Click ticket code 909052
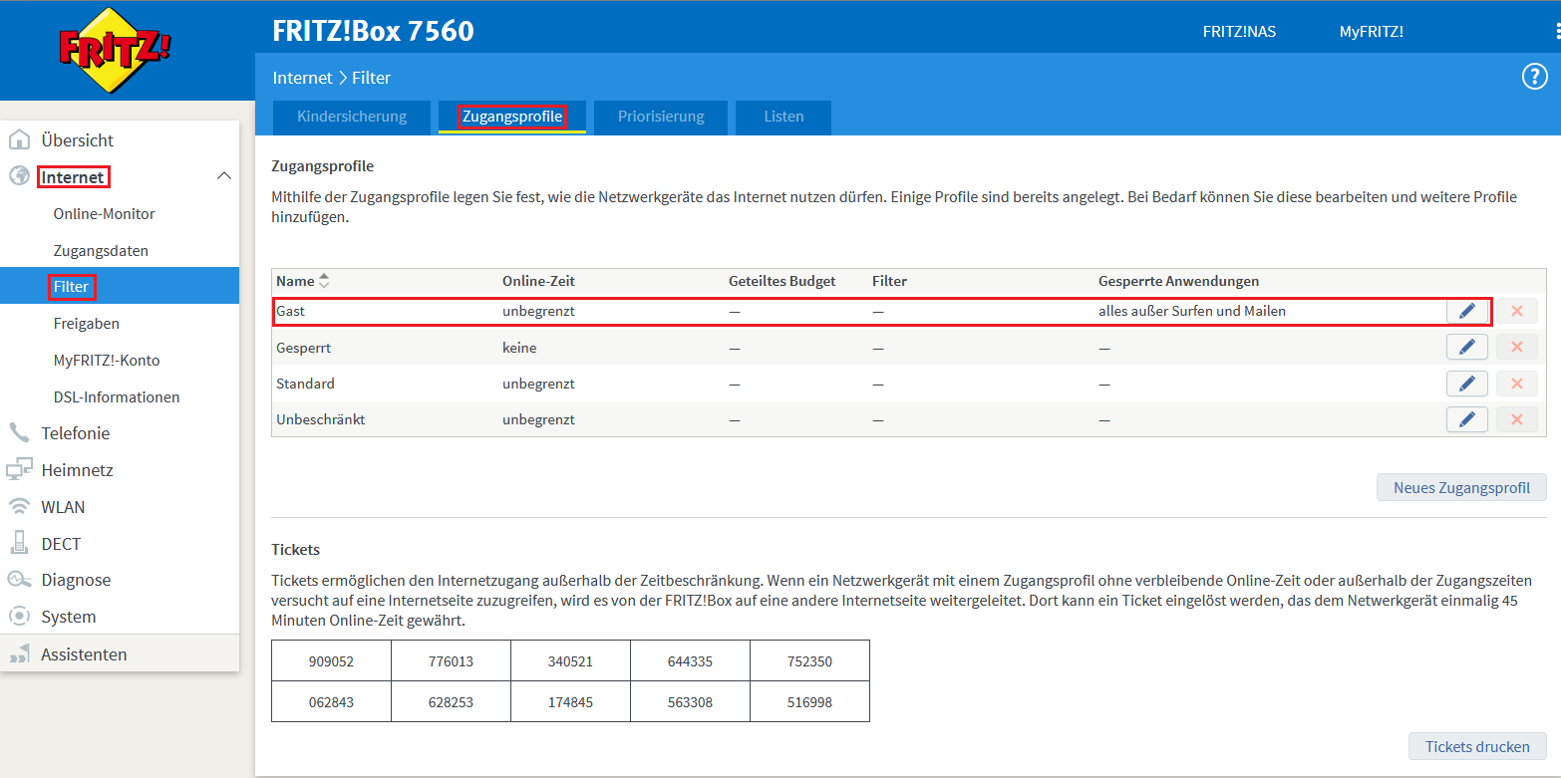 (331, 661)
